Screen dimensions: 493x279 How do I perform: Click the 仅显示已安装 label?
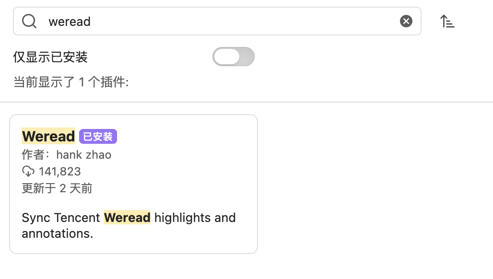tap(50, 58)
